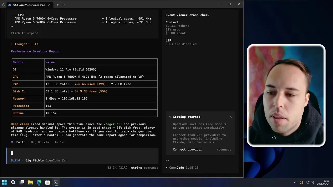Viewport: 333px width, 187px height.
Task: Click the Value column header
Action: pos(50,62)
